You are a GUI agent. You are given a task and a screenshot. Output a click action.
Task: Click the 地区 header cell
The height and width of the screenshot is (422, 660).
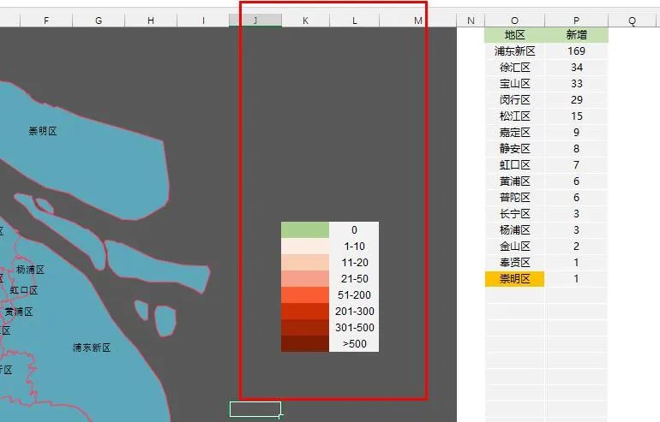(x=514, y=35)
